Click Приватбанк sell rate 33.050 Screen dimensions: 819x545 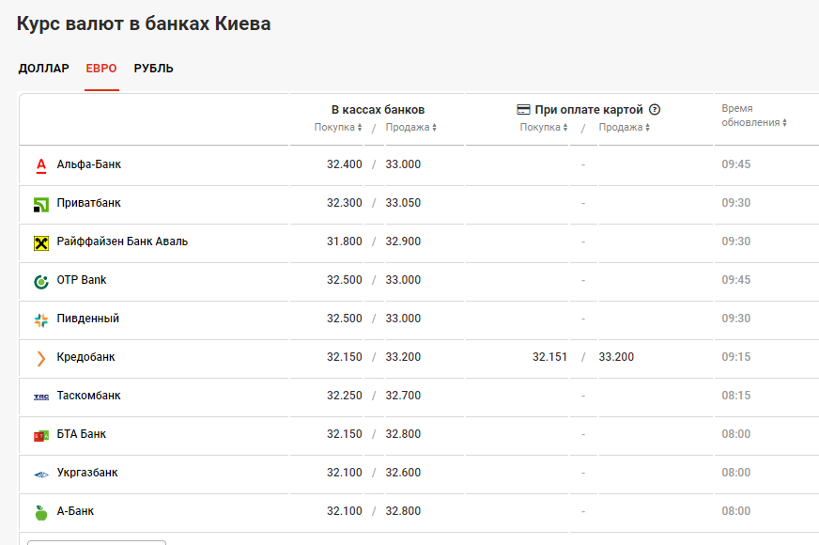pos(403,203)
